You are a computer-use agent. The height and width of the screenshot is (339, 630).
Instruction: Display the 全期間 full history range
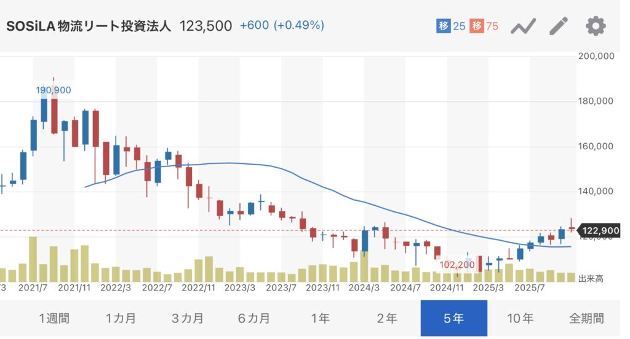coord(586,318)
